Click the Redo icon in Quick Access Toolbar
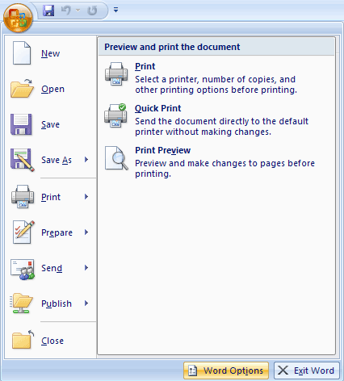The height and width of the screenshot is (381, 344). click(x=92, y=10)
